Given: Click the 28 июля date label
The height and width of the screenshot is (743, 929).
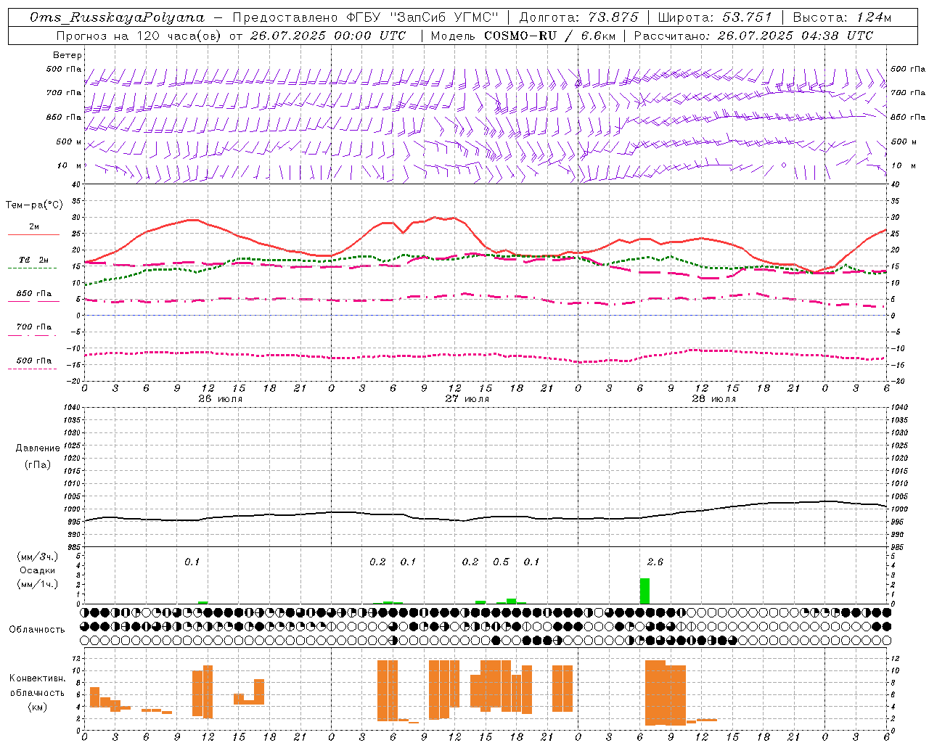Looking at the screenshot, I should click(714, 399).
